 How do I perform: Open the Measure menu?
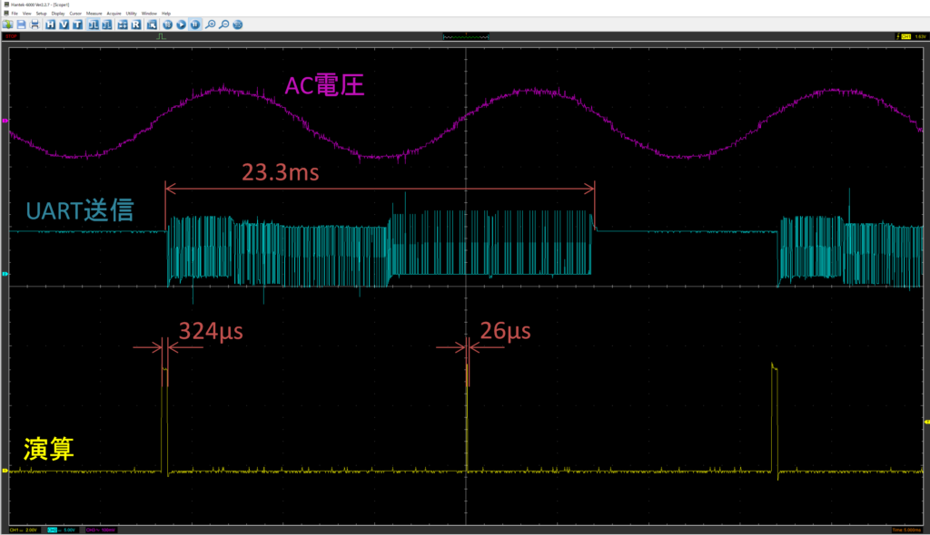(94, 14)
